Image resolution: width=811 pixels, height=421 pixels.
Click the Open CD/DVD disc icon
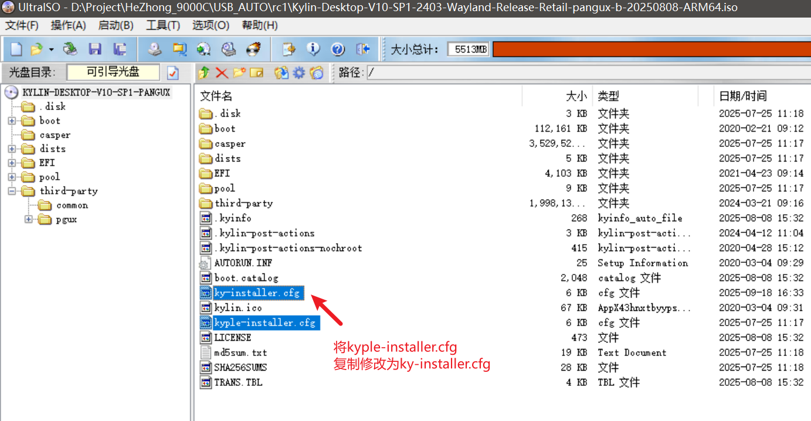tap(70, 49)
